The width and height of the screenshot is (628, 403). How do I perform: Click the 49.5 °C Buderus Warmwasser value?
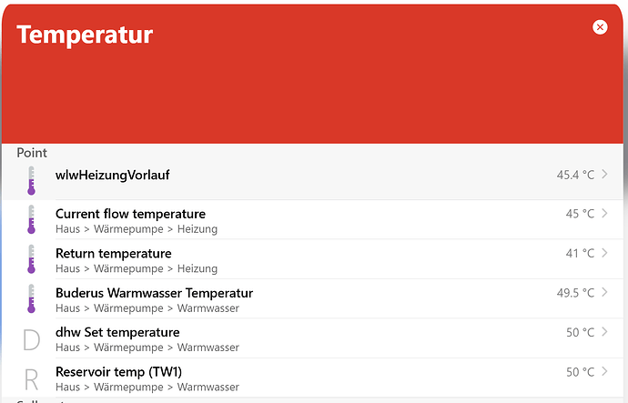(x=575, y=293)
